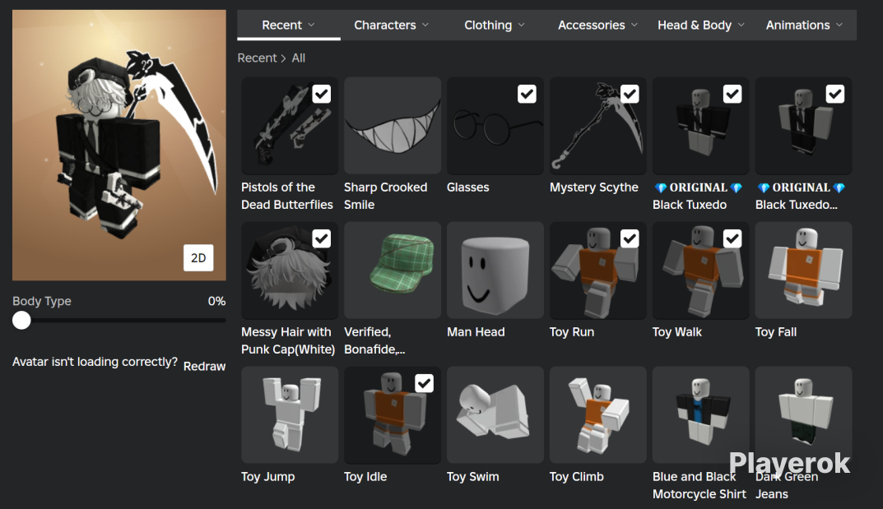Viewport: 883px width, 509px height.
Task: Select the Pistols of the Dead Butterflies item image
Action: click(x=290, y=126)
